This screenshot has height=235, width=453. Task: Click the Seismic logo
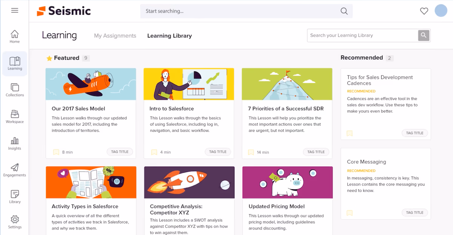64,11
